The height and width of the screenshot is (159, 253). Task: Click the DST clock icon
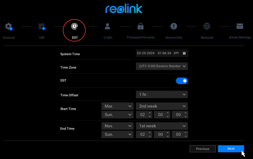tap(74, 27)
